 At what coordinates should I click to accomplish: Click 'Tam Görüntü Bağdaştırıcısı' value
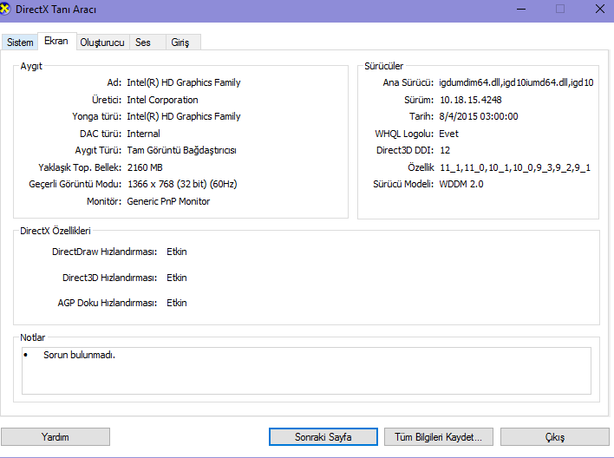coord(182,150)
